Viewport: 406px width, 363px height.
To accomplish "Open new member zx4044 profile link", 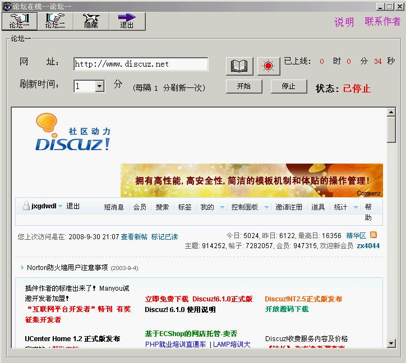I will pyautogui.click(x=368, y=246).
